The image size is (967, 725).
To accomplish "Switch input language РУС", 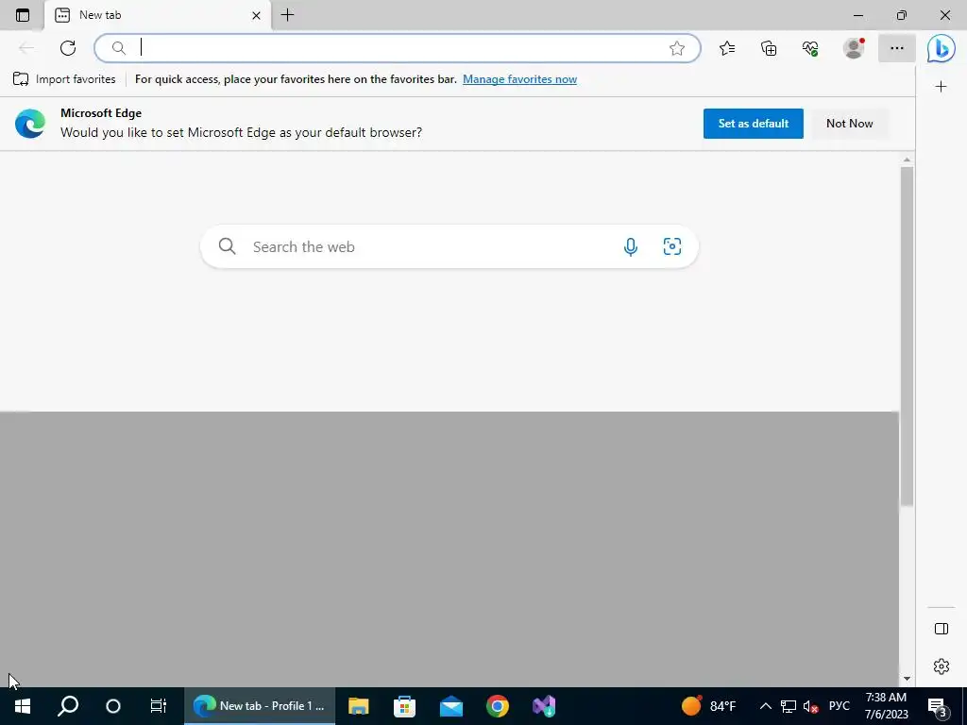I will pos(839,706).
